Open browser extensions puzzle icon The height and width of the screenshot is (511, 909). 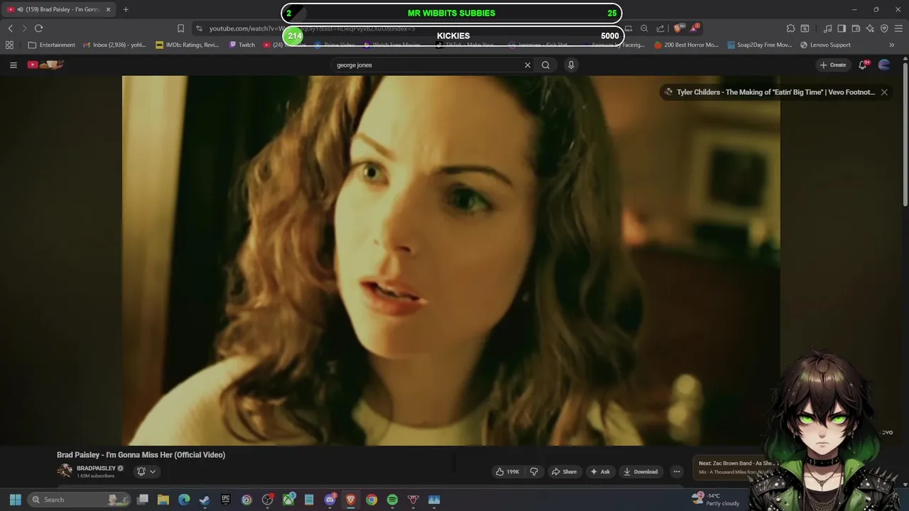point(790,28)
